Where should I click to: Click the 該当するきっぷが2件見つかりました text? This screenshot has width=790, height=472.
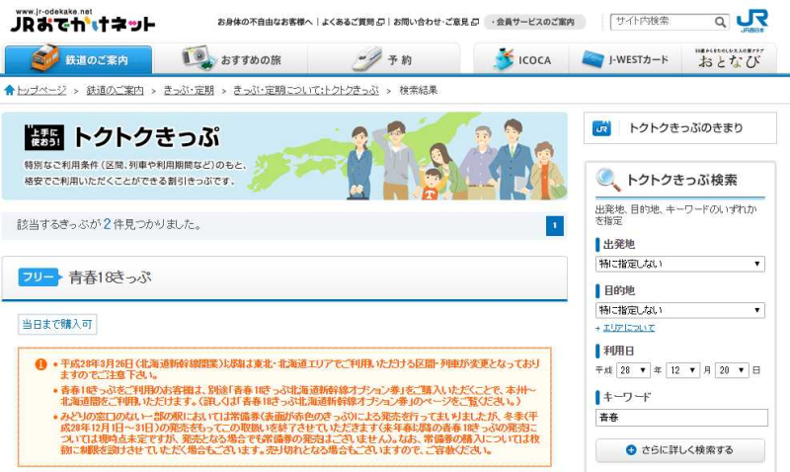tap(109, 225)
